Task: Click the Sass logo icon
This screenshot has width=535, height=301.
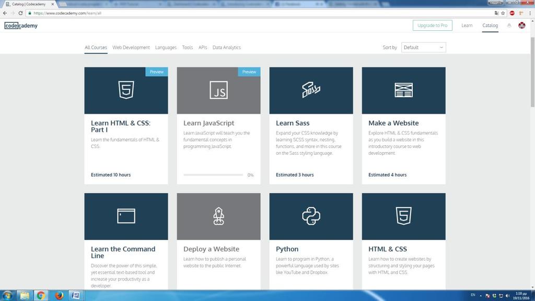Action: [311, 90]
